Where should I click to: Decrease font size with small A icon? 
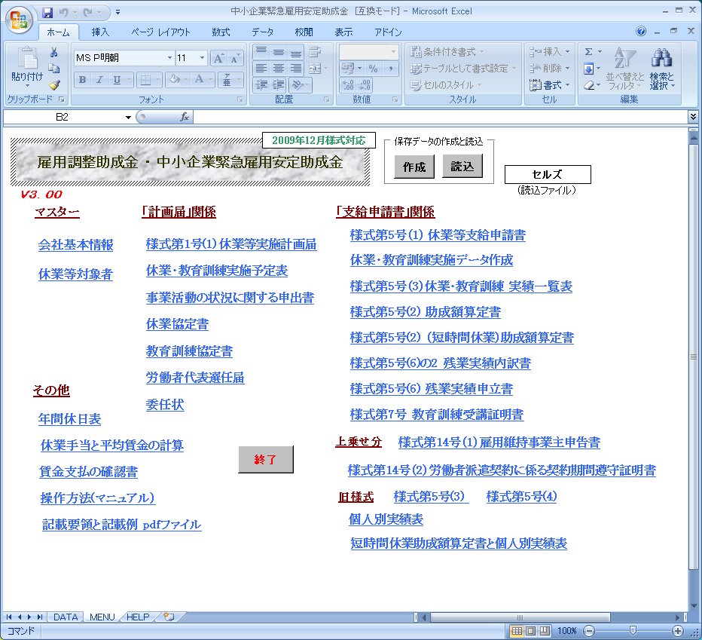(x=235, y=58)
